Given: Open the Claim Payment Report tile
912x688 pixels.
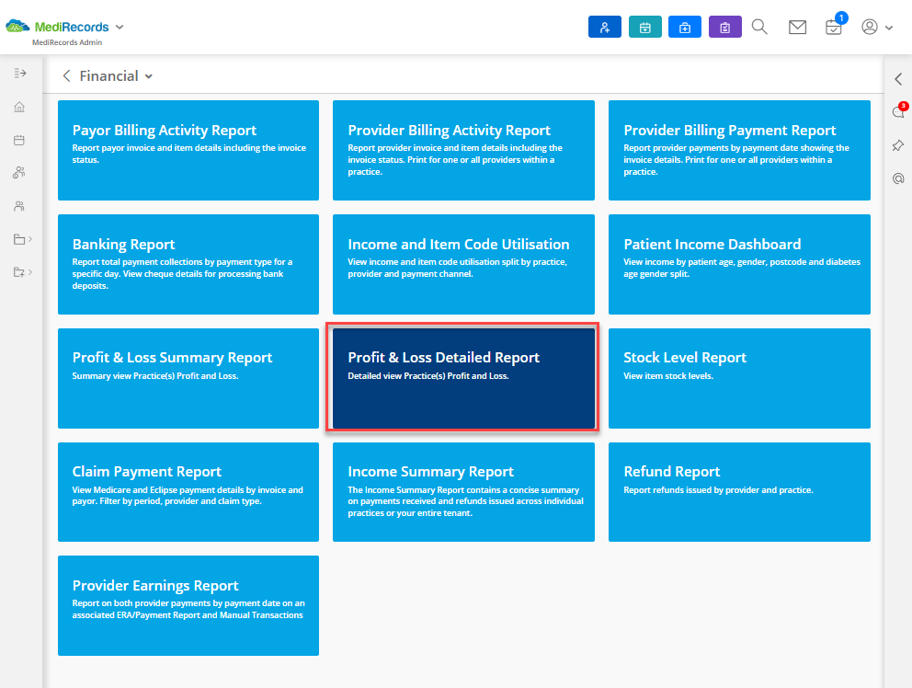Looking at the screenshot, I should [x=188, y=492].
